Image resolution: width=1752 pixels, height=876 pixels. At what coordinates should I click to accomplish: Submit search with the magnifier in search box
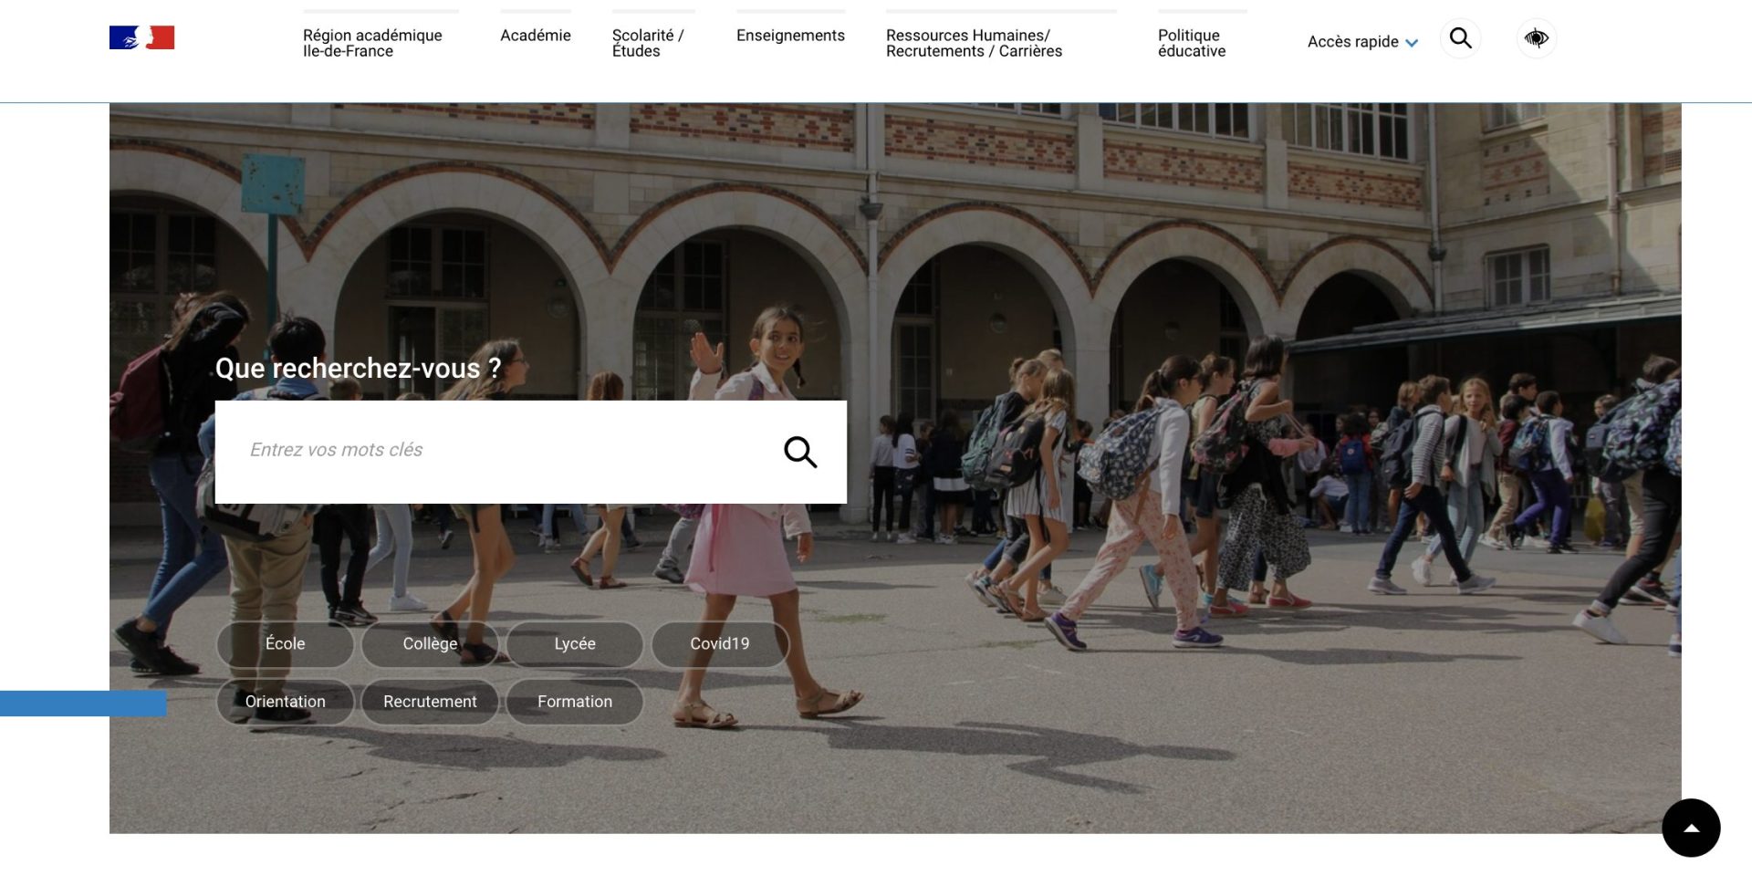[800, 452]
